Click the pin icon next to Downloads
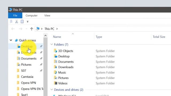The width and height of the screenshot is (171, 96). click(x=41, y=53)
